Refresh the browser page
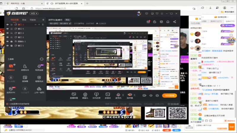 16,8
